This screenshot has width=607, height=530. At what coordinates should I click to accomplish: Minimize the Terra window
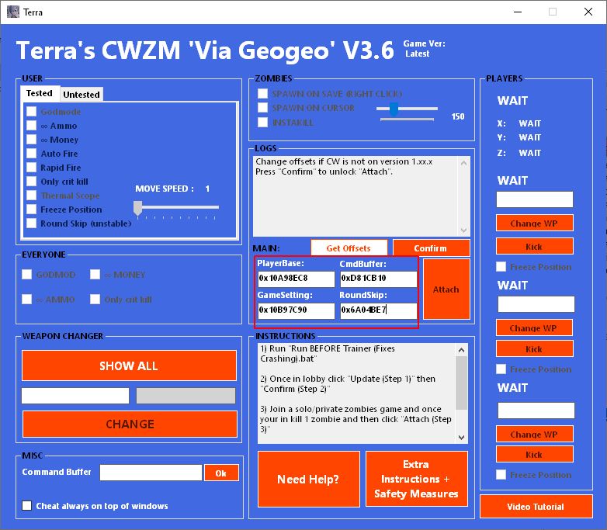point(518,12)
